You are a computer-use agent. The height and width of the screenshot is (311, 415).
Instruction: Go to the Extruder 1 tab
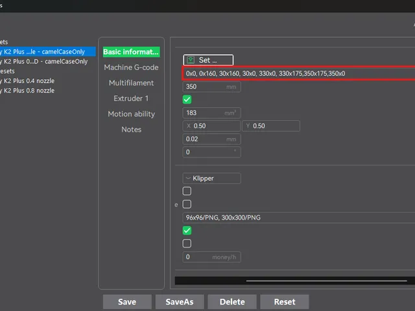click(x=131, y=98)
